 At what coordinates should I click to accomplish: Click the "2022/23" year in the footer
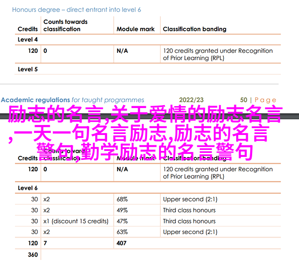click(191, 100)
